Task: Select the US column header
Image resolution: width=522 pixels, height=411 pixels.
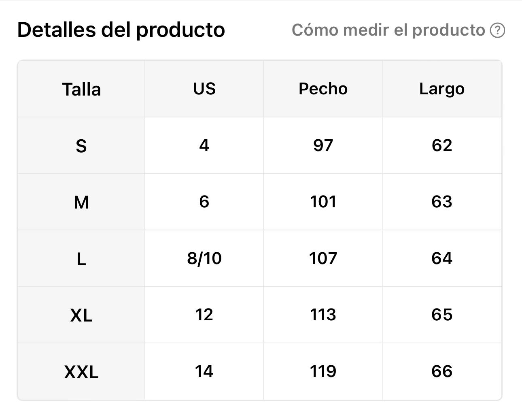Action: tap(204, 89)
